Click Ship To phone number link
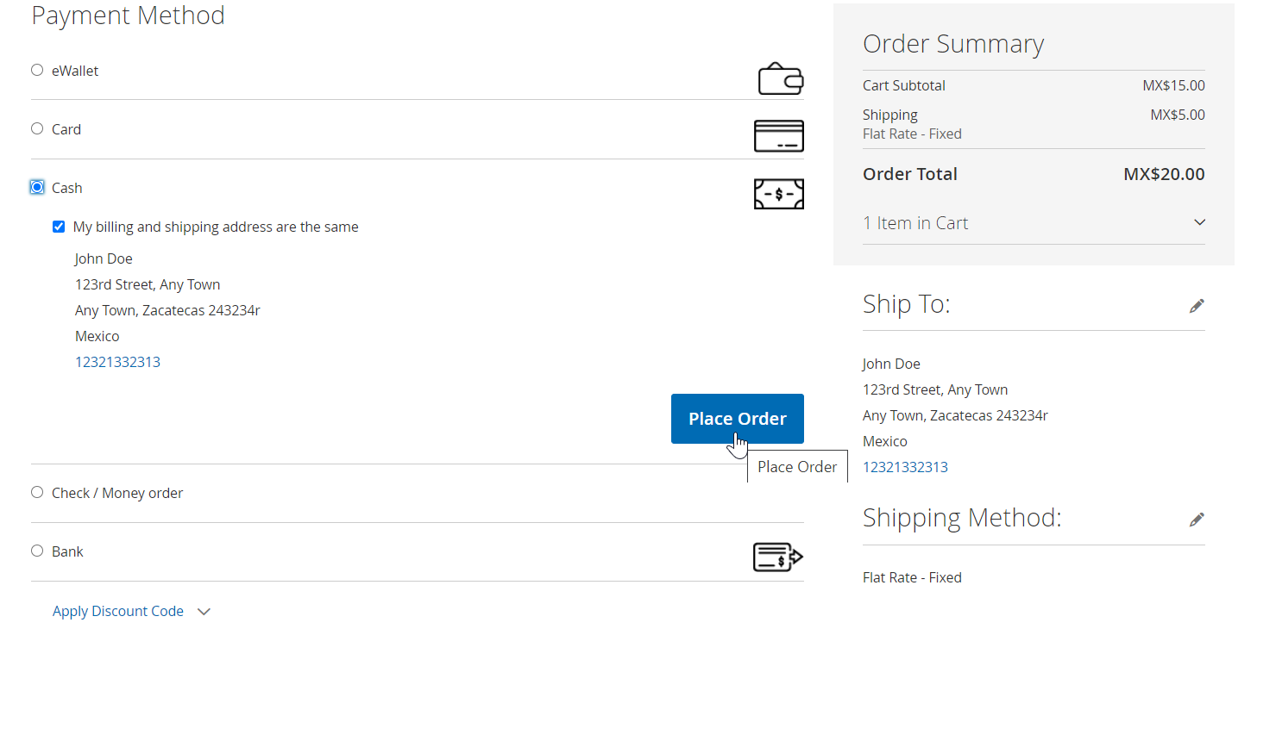The height and width of the screenshot is (741, 1276). [x=905, y=468]
